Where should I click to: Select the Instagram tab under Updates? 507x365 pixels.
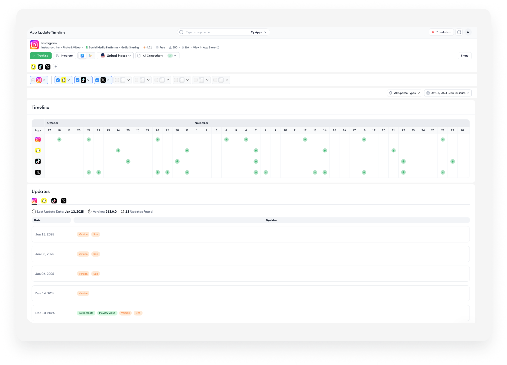(x=34, y=201)
